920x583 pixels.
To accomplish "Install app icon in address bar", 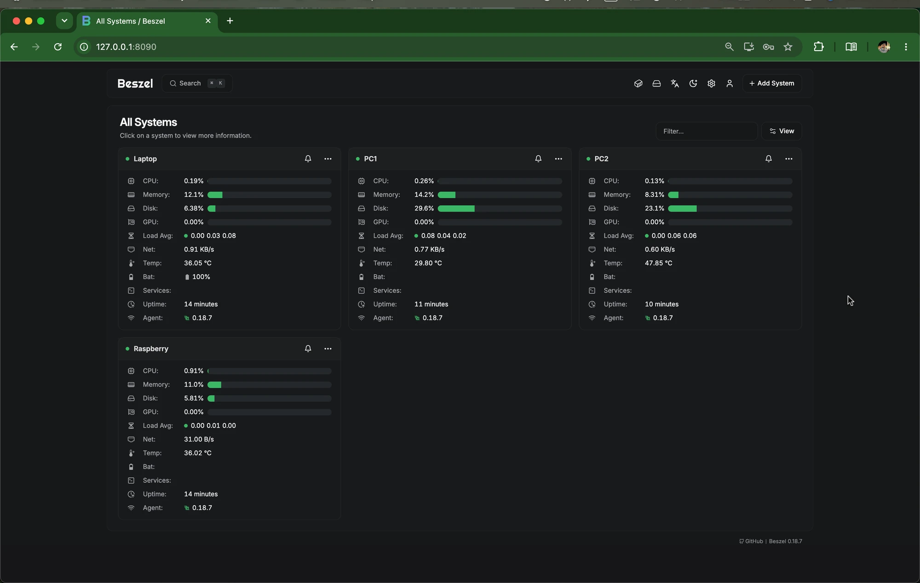I will tap(749, 47).
